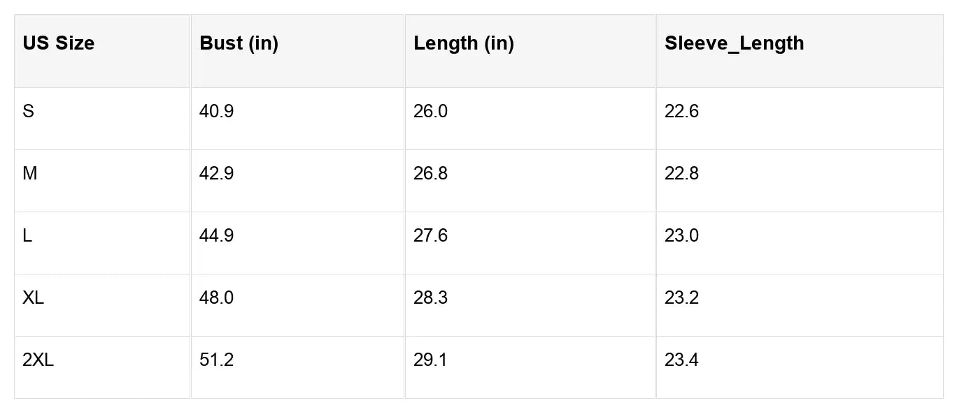Select the Bust (in) header cell
The height and width of the screenshot is (412, 957).
239,43
